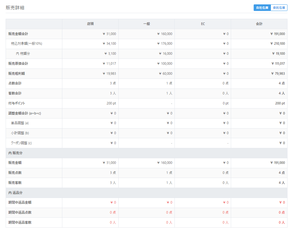The height and width of the screenshot is (233, 295).
Task: Click the 店頭 column header
Action: (90, 24)
